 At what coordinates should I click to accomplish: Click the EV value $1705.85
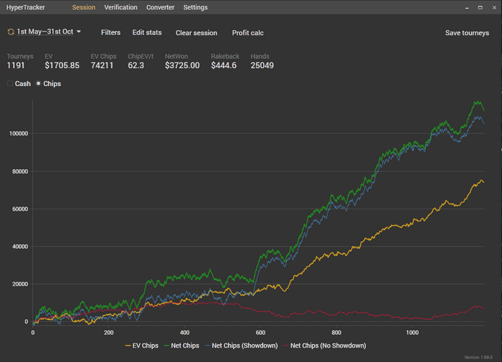[62, 65]
